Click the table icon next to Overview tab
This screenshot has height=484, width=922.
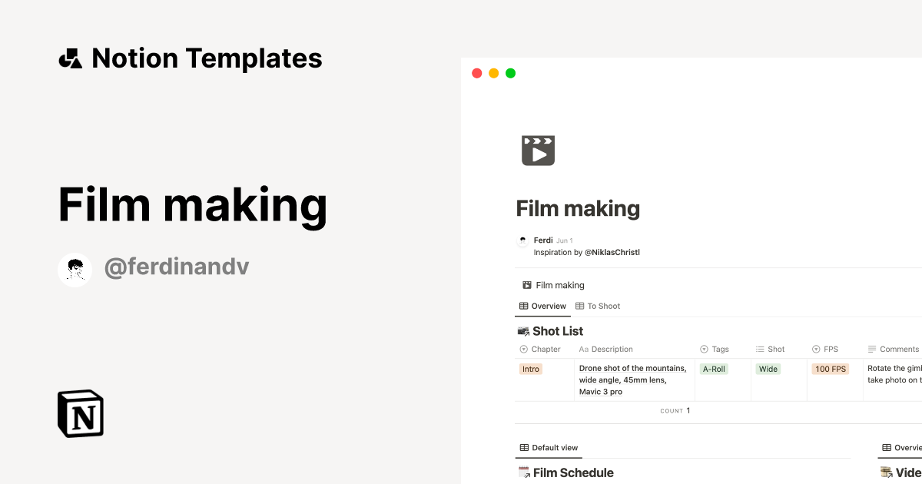click(x=522, y=306)
